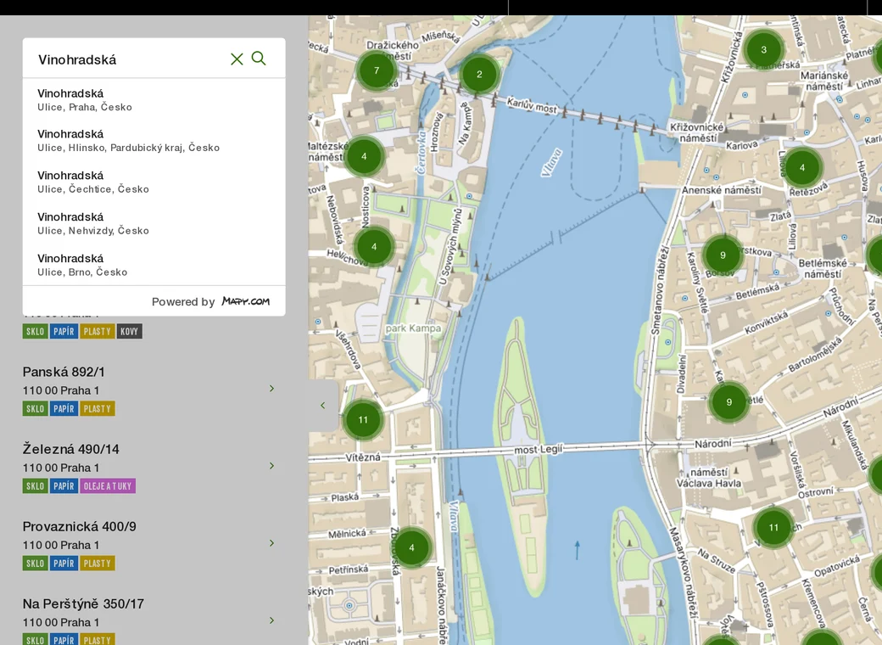Click the most Legií bridge label
This screenshot has height=645, width=882.
(x=539, y=450)
